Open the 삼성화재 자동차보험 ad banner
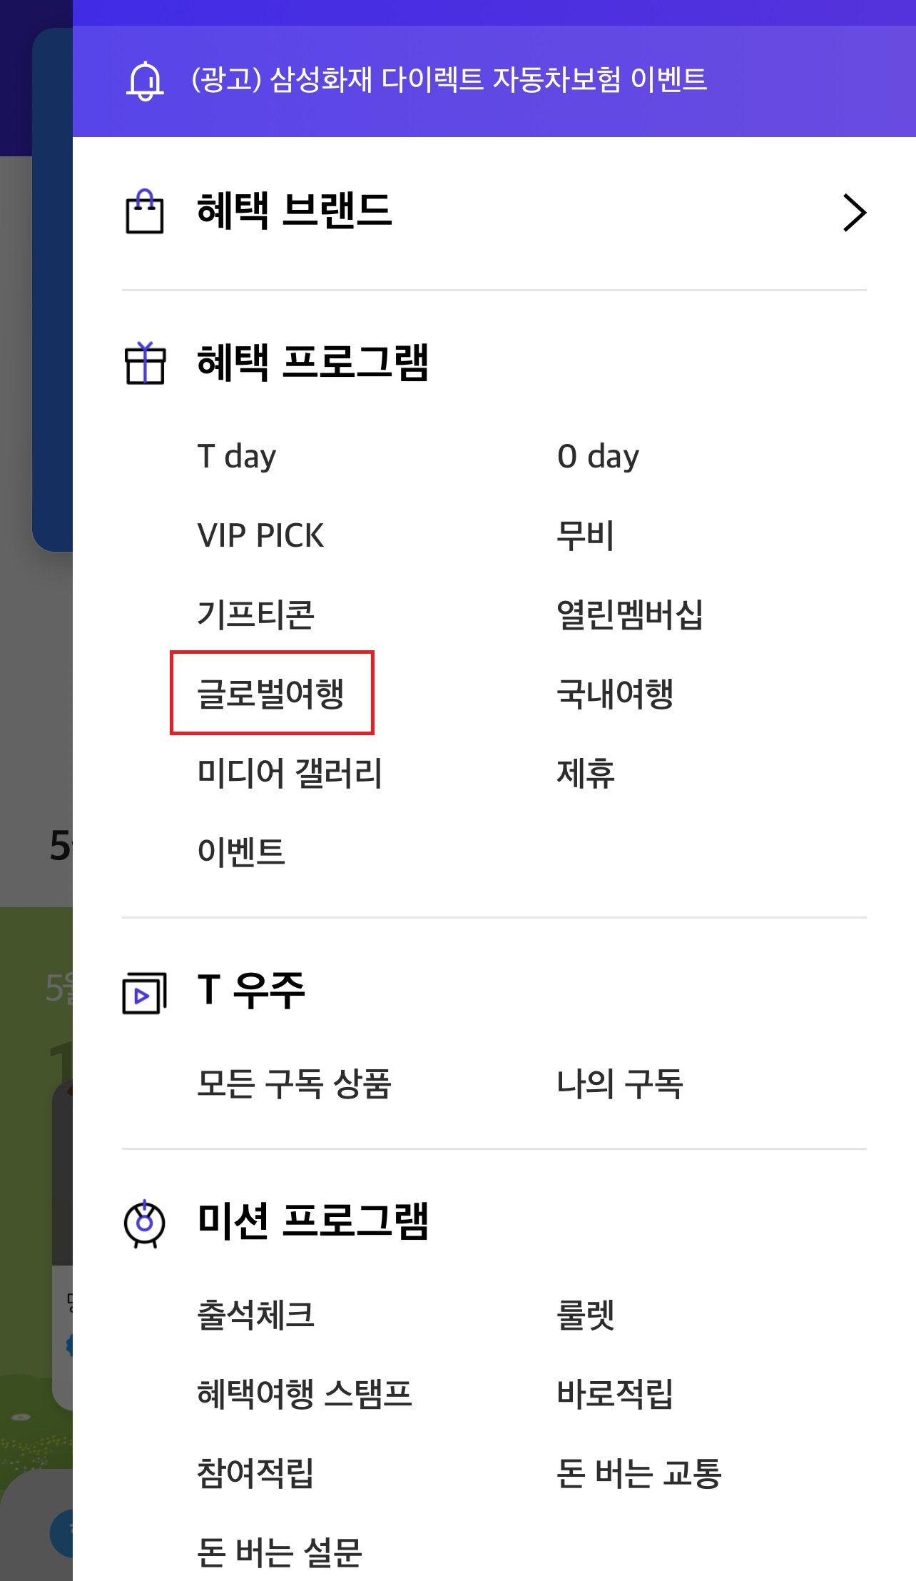The width and height of the screenshot is (916, 1581). (449, 79)
